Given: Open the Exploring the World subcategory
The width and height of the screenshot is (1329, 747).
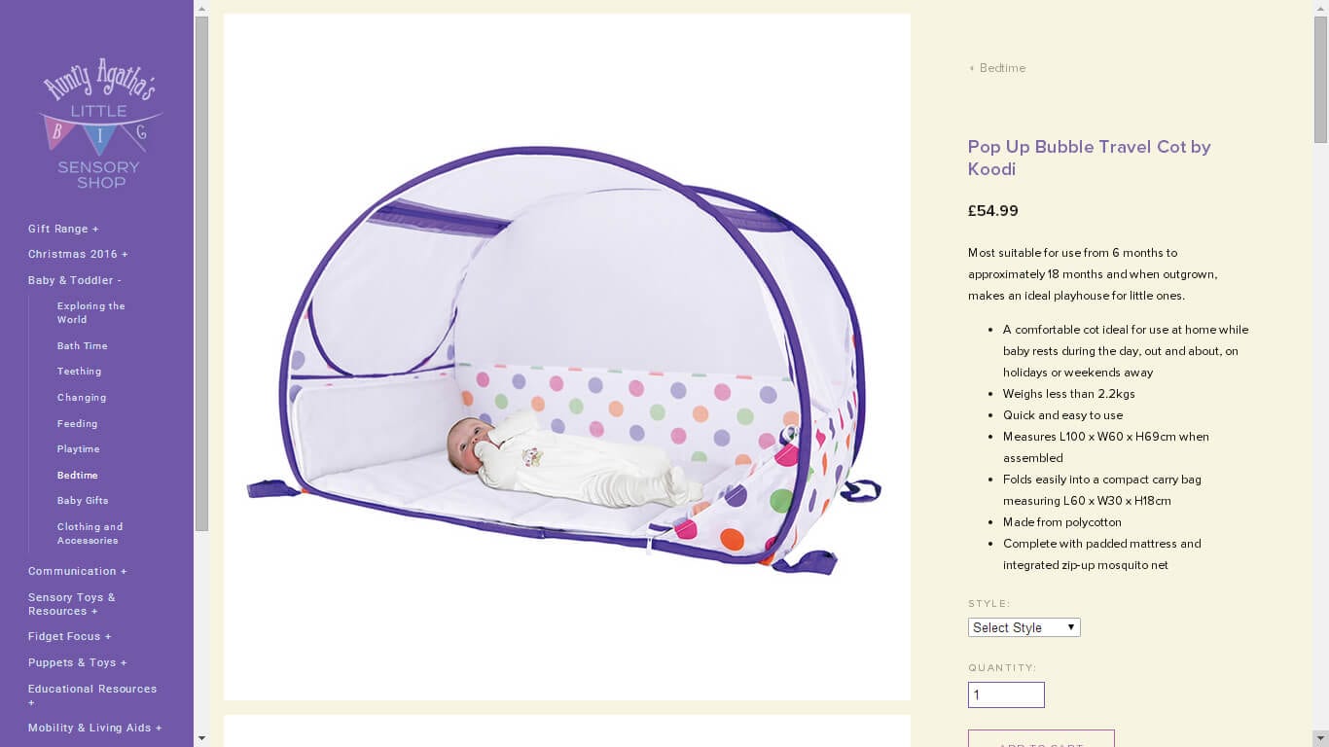Looking at the screenshot, I should (x=91, y=312).
